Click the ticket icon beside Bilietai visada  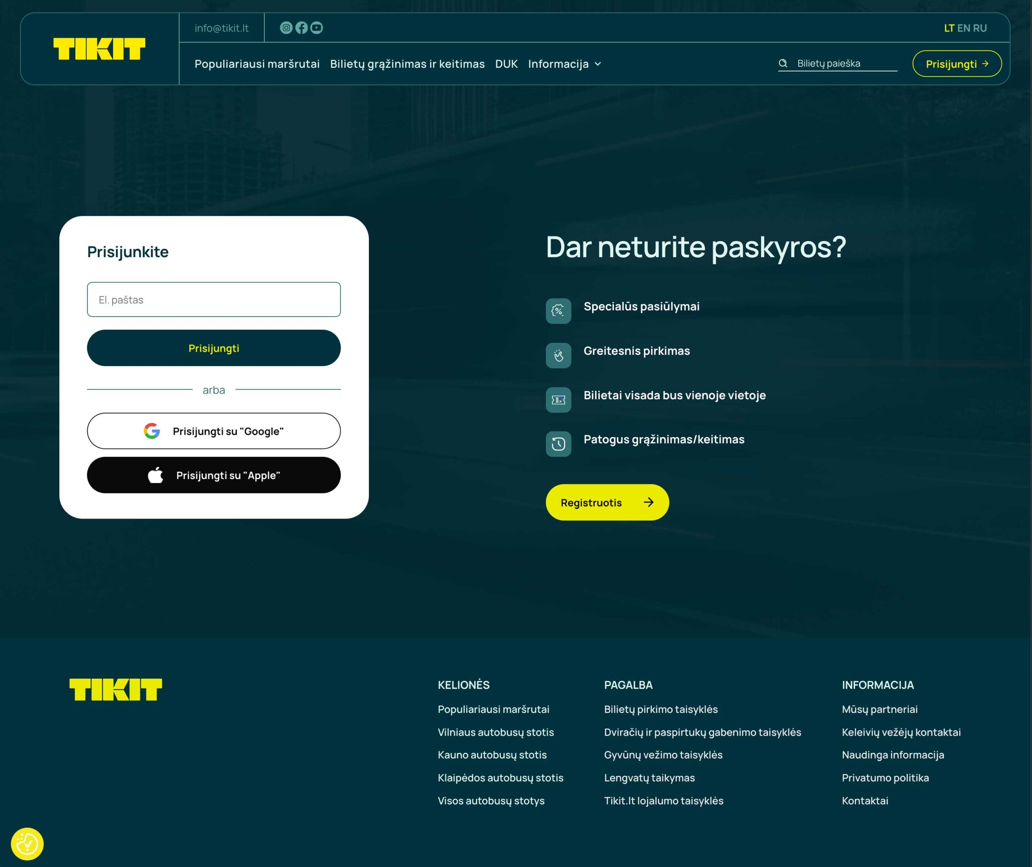coord(558,400)
